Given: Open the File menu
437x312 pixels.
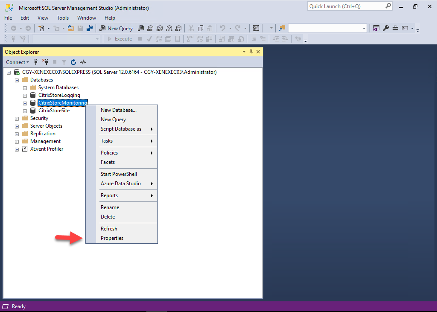Looking at the screenshot, I should click(x=8, y=18).
